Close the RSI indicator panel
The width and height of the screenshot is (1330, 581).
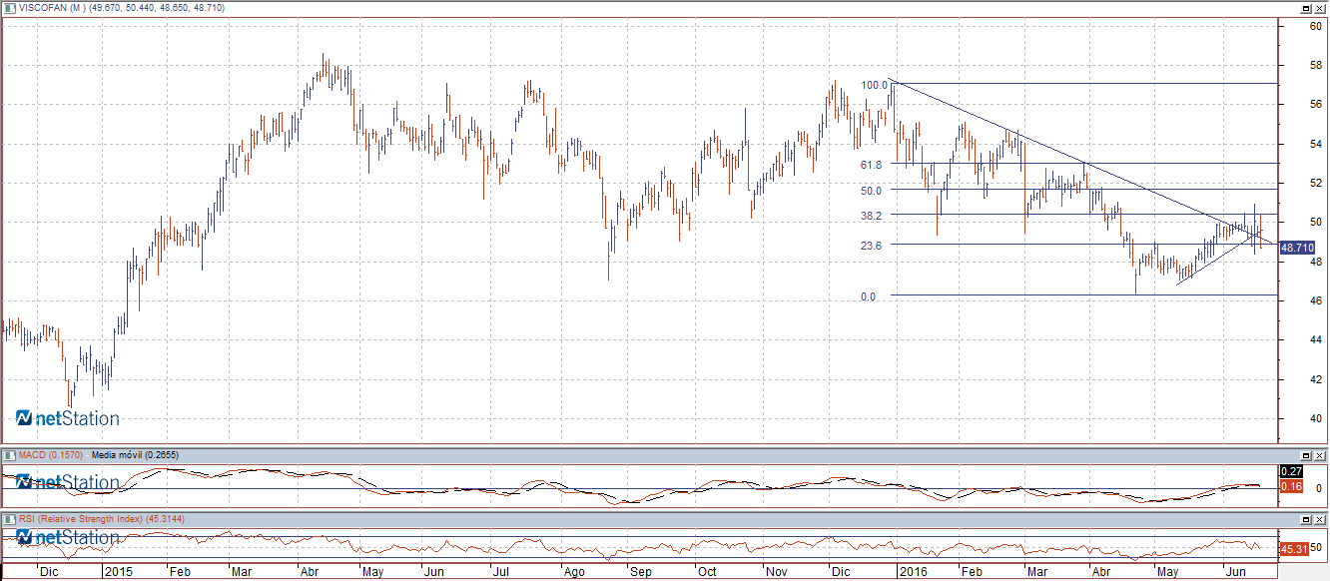1320,520
